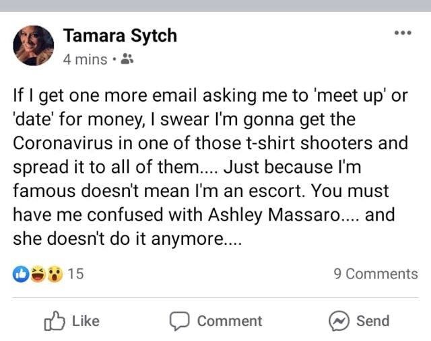Click the friends audience privacy icon
431x341 pixels.
127,59
